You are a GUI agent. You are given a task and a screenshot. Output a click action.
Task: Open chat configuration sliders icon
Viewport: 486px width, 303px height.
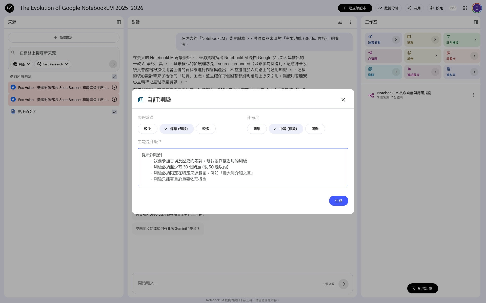340,22
